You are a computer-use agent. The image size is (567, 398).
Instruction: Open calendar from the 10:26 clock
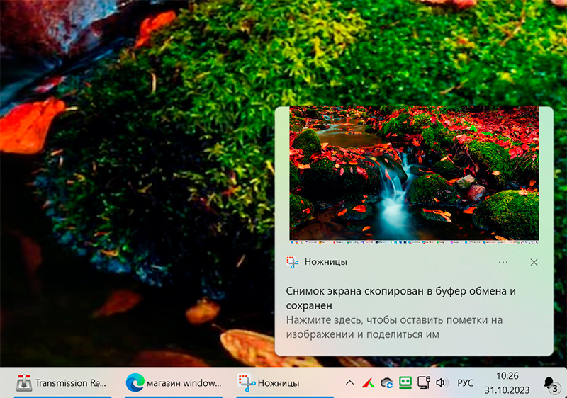pyautogui.click(x=506, y=376)
